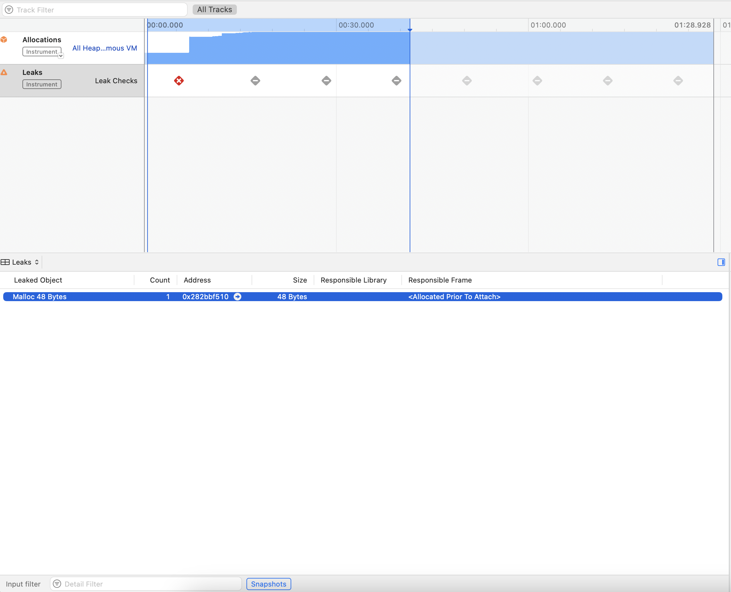Click the Leaks warning triangle icon
The height and width of the screenshot is (592, 731).
[x=4, y=72]
